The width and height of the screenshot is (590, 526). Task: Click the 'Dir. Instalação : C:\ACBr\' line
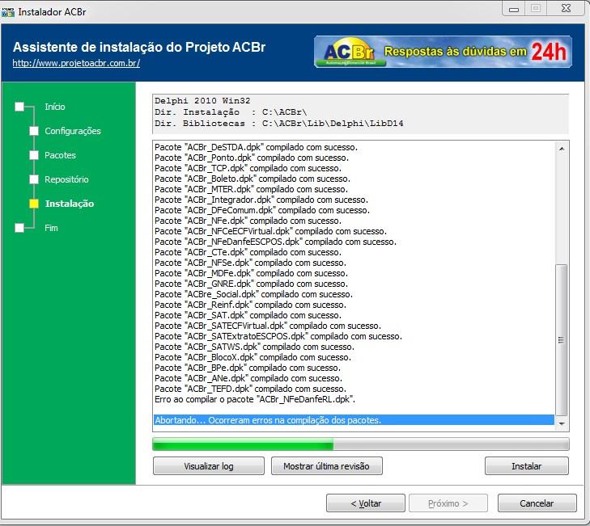[x=231, y=112]
